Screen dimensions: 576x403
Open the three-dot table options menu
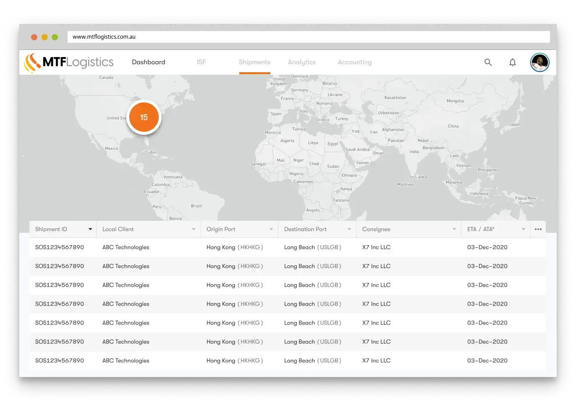click(538, 229)
